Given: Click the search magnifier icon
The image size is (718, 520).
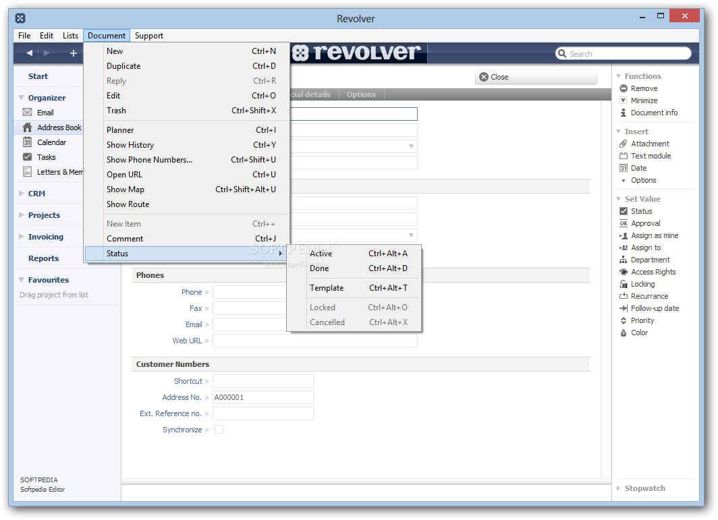Looking at the screenshot, I should pyautogui.click(x=562, y=53).
